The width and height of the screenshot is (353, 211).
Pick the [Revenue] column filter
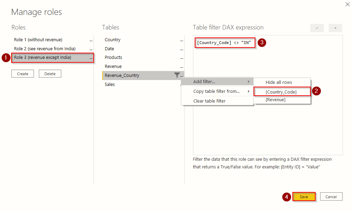(275, 100)
